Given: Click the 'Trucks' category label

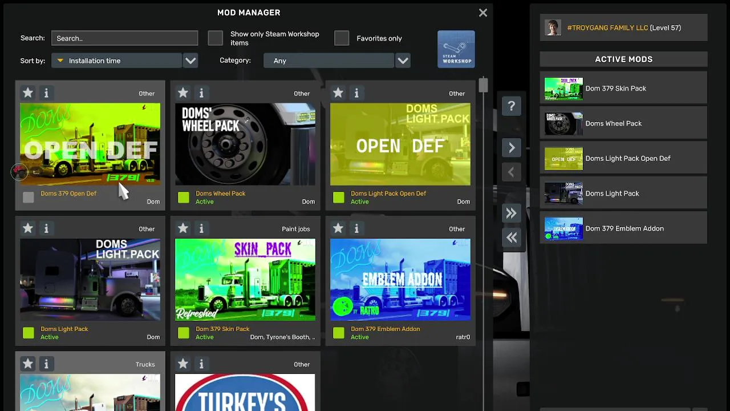Looking at the screenshot, I should point(145,364).
